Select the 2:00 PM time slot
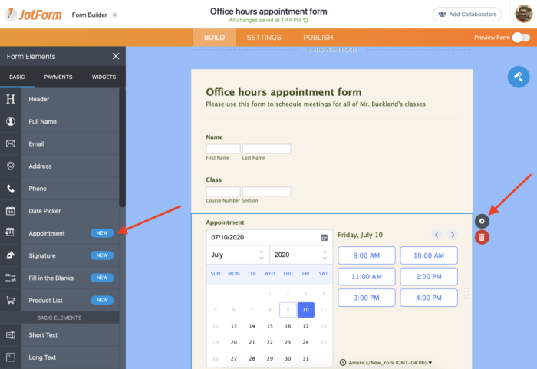This screenshot has height=369, width=537. pyautogui.click(x=429, y=276)
